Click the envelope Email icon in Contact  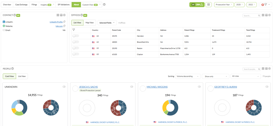coord(4,30)
